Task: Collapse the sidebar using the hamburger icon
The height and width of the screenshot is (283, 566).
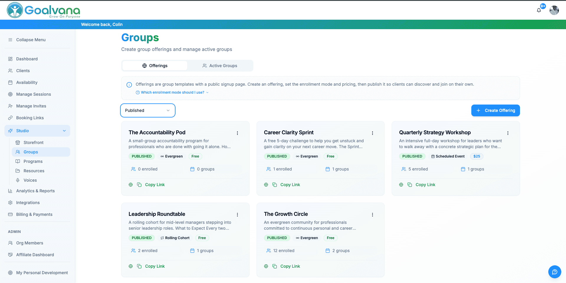Action: [10, 39]
